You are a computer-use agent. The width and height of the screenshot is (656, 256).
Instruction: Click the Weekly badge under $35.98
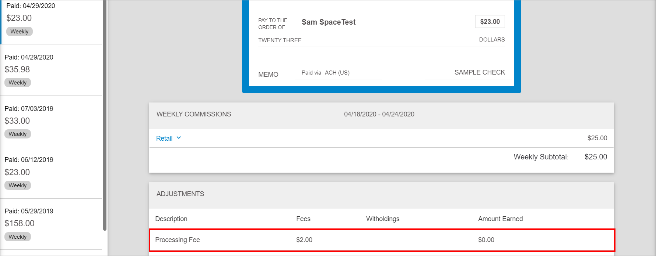pyautogui.click(x=18, y=83)
